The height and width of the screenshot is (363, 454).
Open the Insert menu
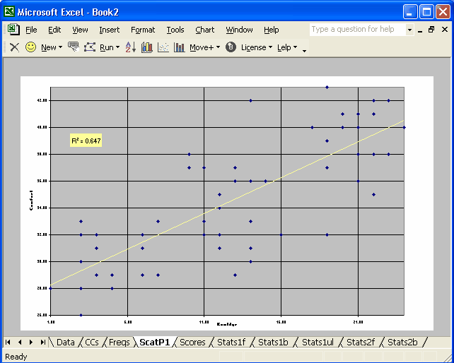109,30
